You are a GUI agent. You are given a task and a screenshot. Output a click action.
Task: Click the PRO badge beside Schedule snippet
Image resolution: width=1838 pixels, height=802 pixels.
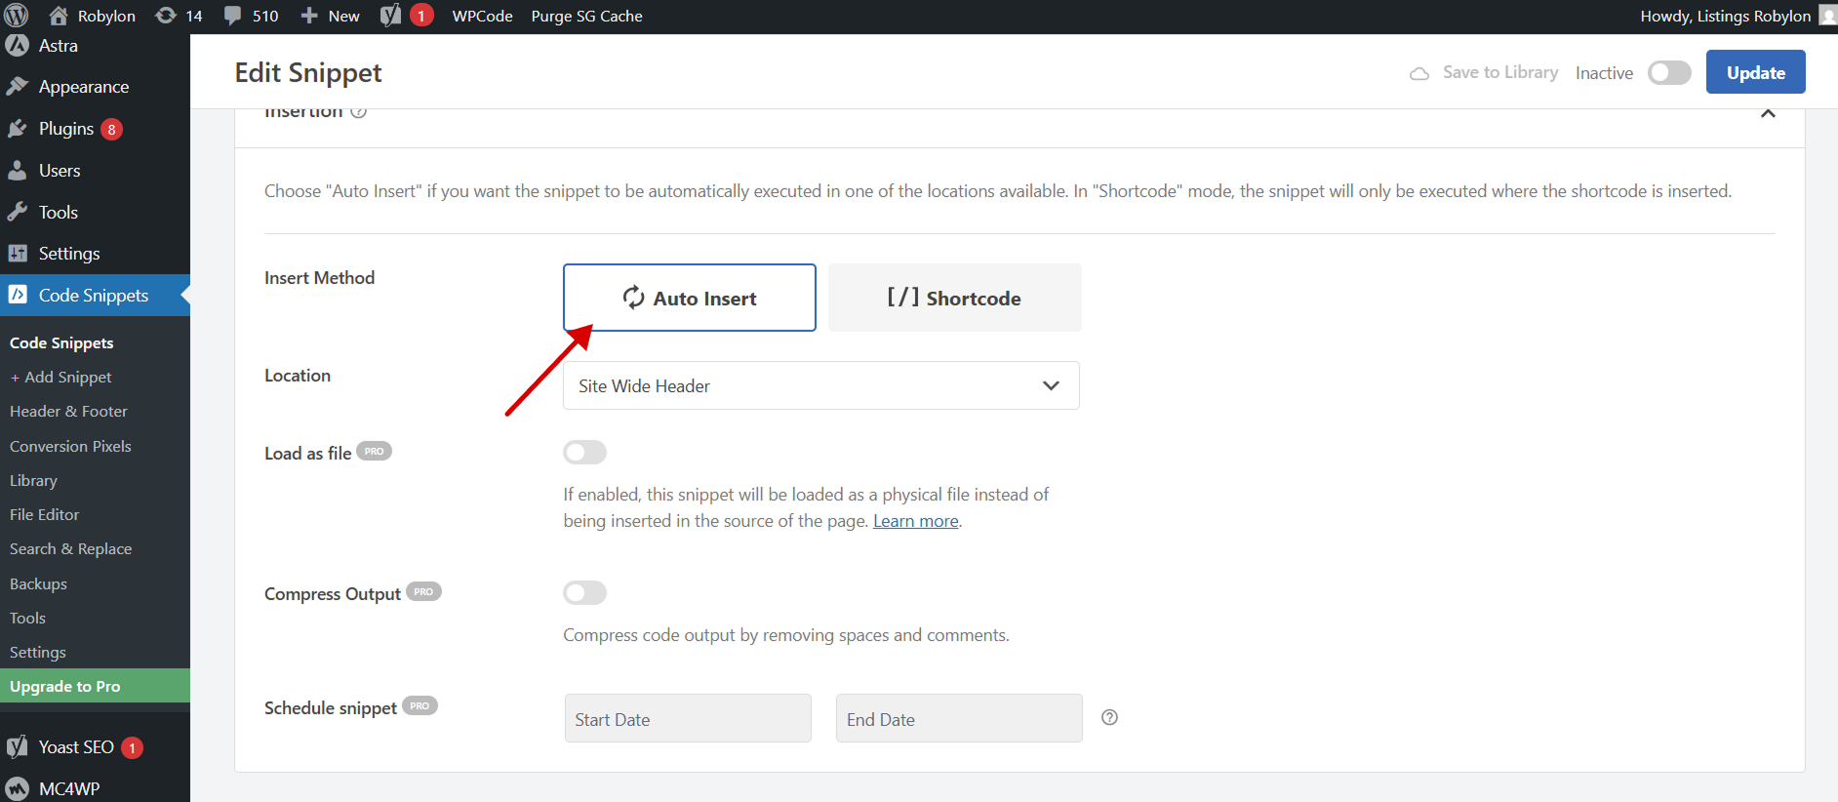[420, 705]
